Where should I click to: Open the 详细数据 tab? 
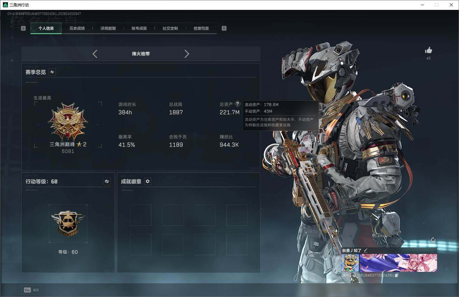click(108, 28)
